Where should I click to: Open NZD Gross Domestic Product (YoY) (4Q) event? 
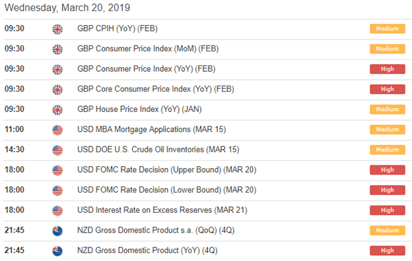coord(147,250)
